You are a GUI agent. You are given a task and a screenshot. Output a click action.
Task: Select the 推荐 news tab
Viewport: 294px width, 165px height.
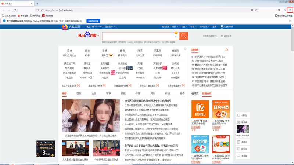click(x=64, y=93)
